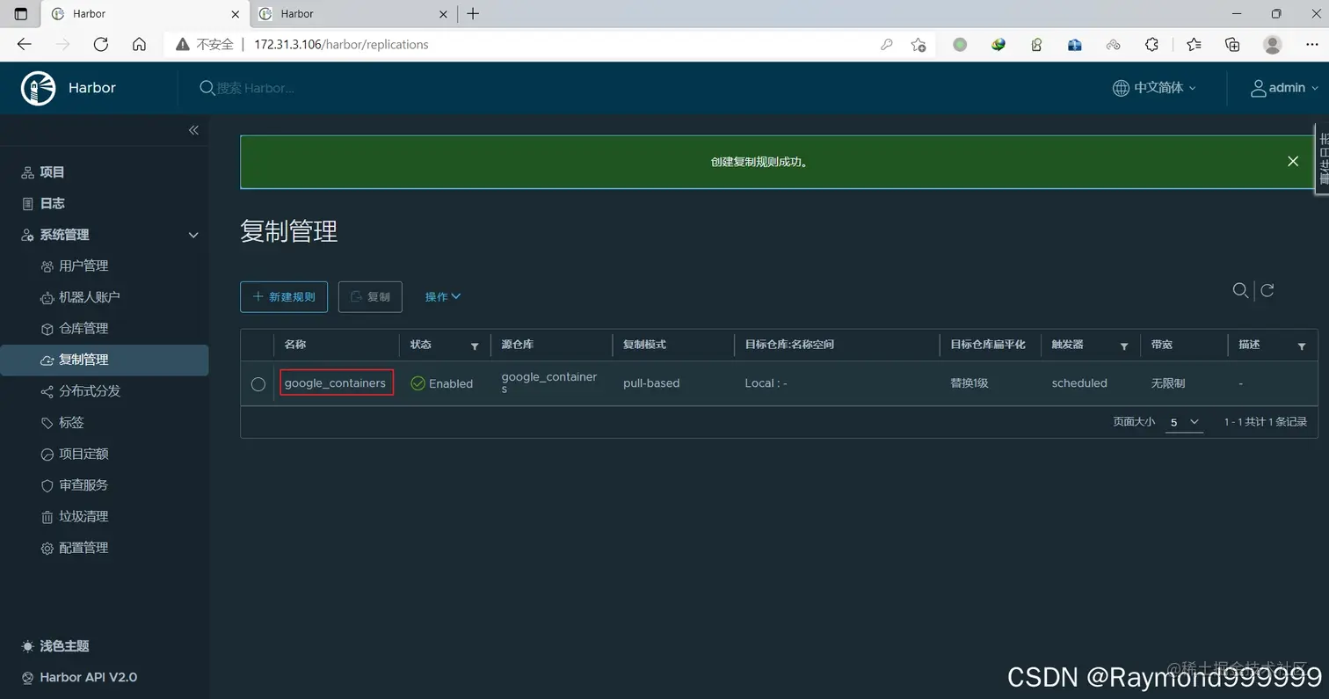Image resolution: width=1329 pixels, height=699 pixels.
Task: Click the address bar URL
Action: click(341, 44)
